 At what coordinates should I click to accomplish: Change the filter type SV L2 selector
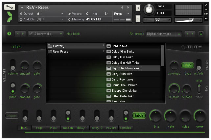point(188,65)
